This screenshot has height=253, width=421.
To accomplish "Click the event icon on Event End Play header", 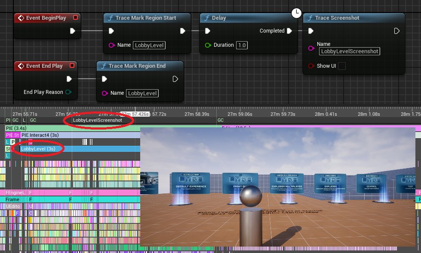I will click(21, 66).
